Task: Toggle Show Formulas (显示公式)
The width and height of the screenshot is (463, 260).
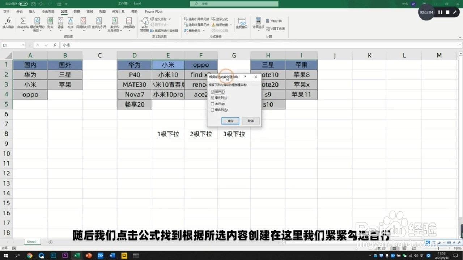Action: [x=220, y=19]
